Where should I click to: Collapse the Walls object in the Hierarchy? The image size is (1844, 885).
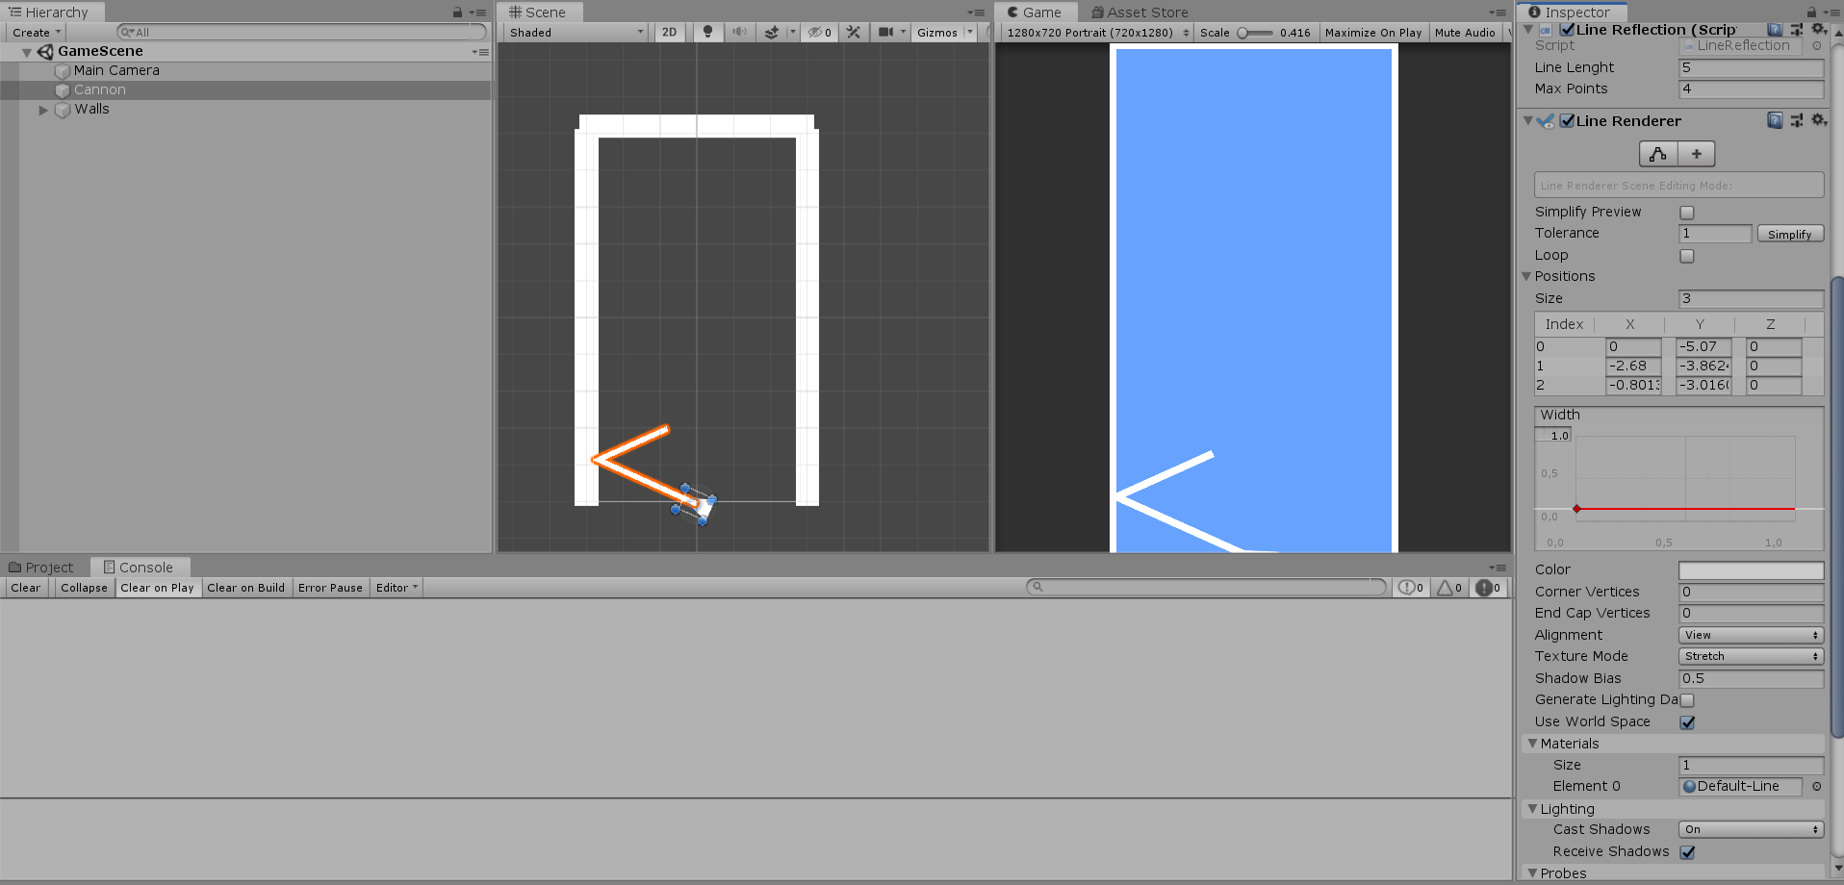[x=42, y=109]
